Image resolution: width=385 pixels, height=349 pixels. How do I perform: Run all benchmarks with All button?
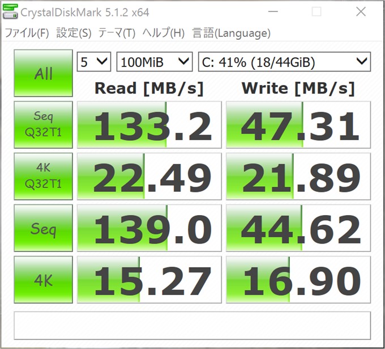(x=43, y=73)
